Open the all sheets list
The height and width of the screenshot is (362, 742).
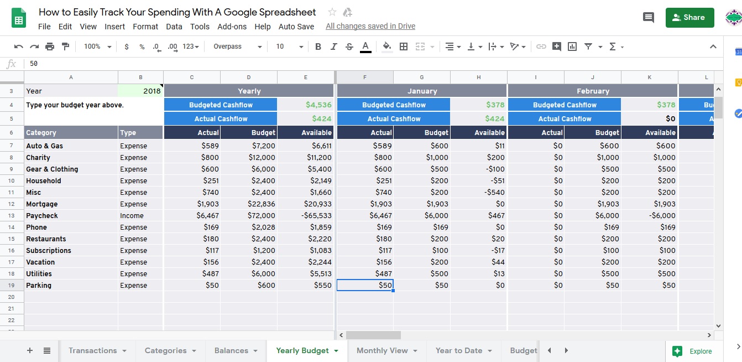pos(47,350)
